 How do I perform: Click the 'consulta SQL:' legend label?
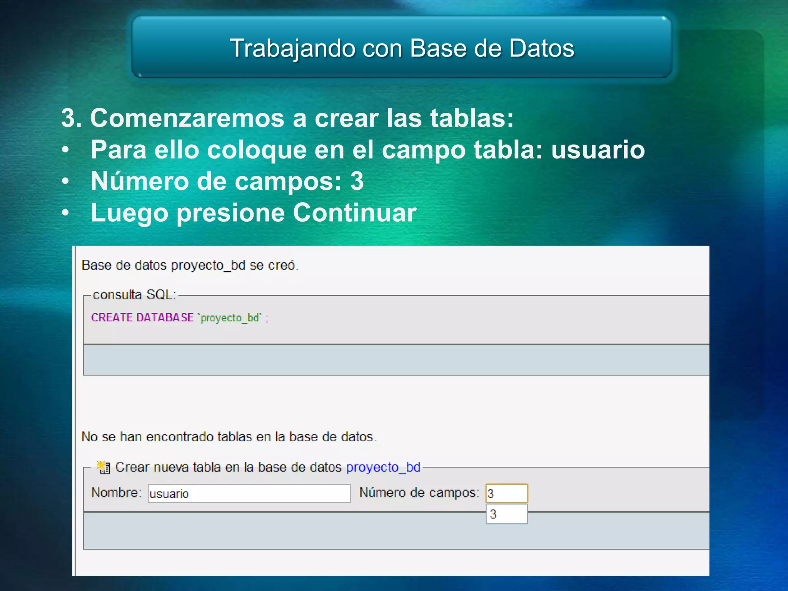[x=135, y=295]
